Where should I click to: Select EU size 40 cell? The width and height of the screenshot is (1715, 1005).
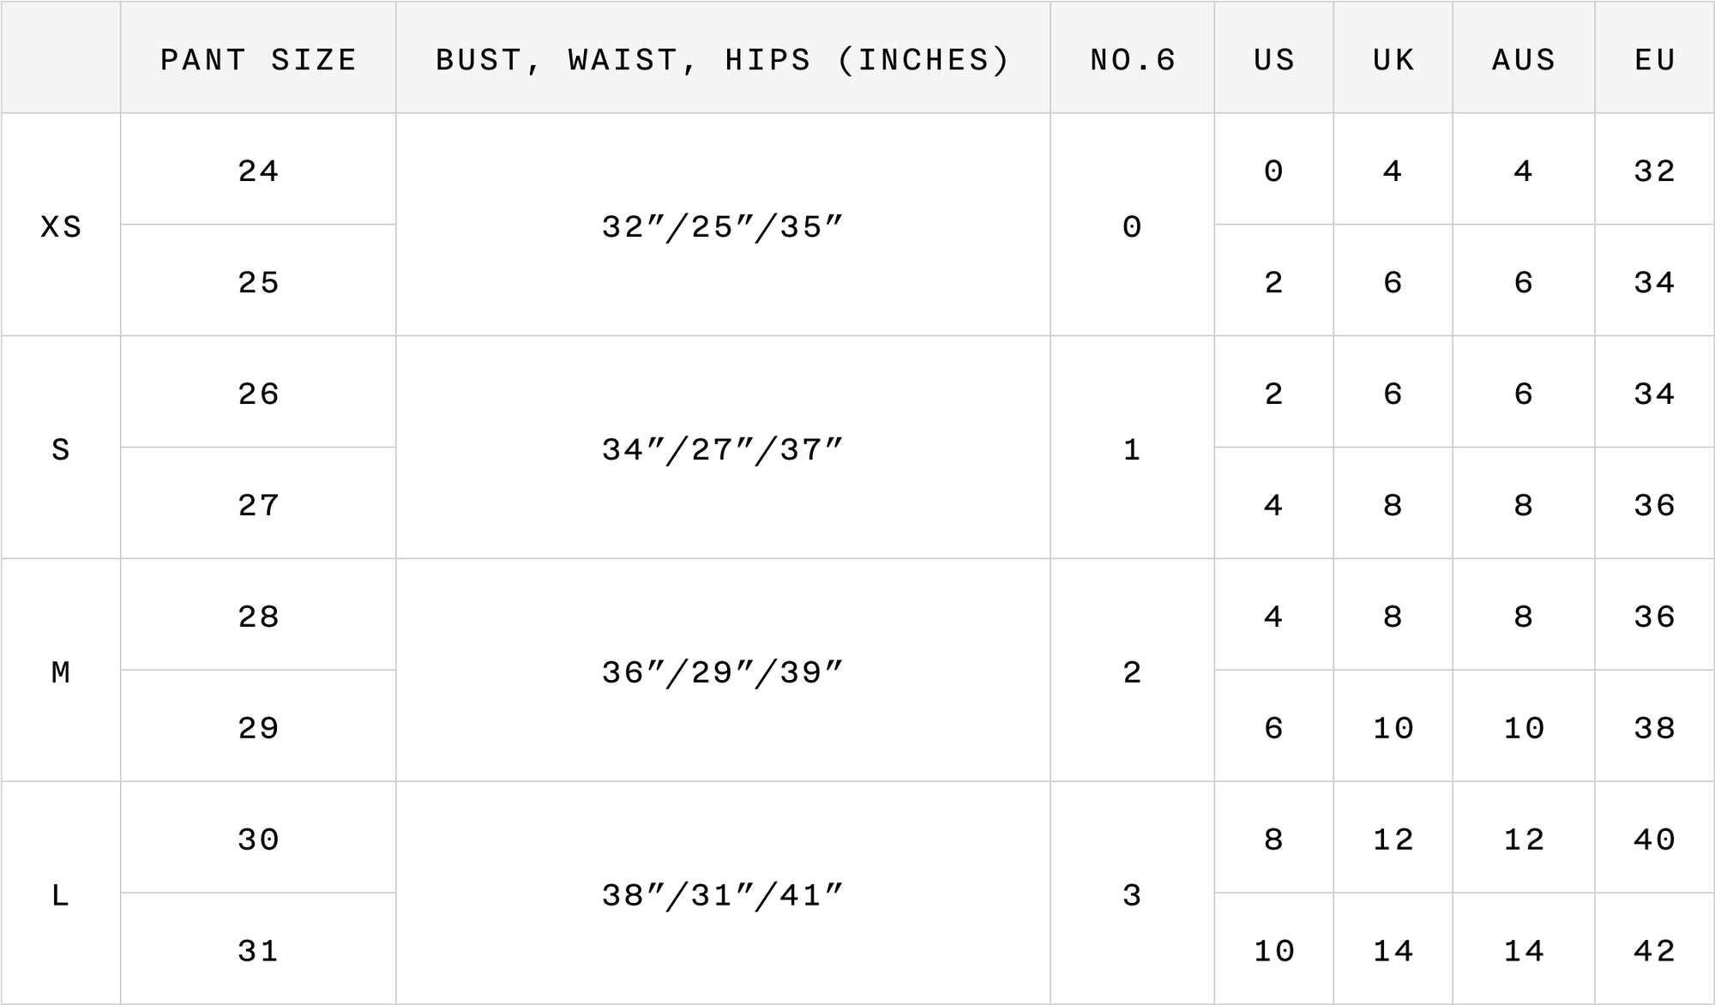[1655, 839]
